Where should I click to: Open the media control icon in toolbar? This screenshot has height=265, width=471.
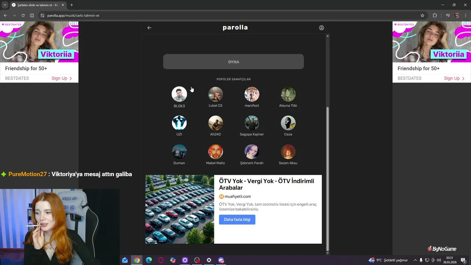click(448, 15)
